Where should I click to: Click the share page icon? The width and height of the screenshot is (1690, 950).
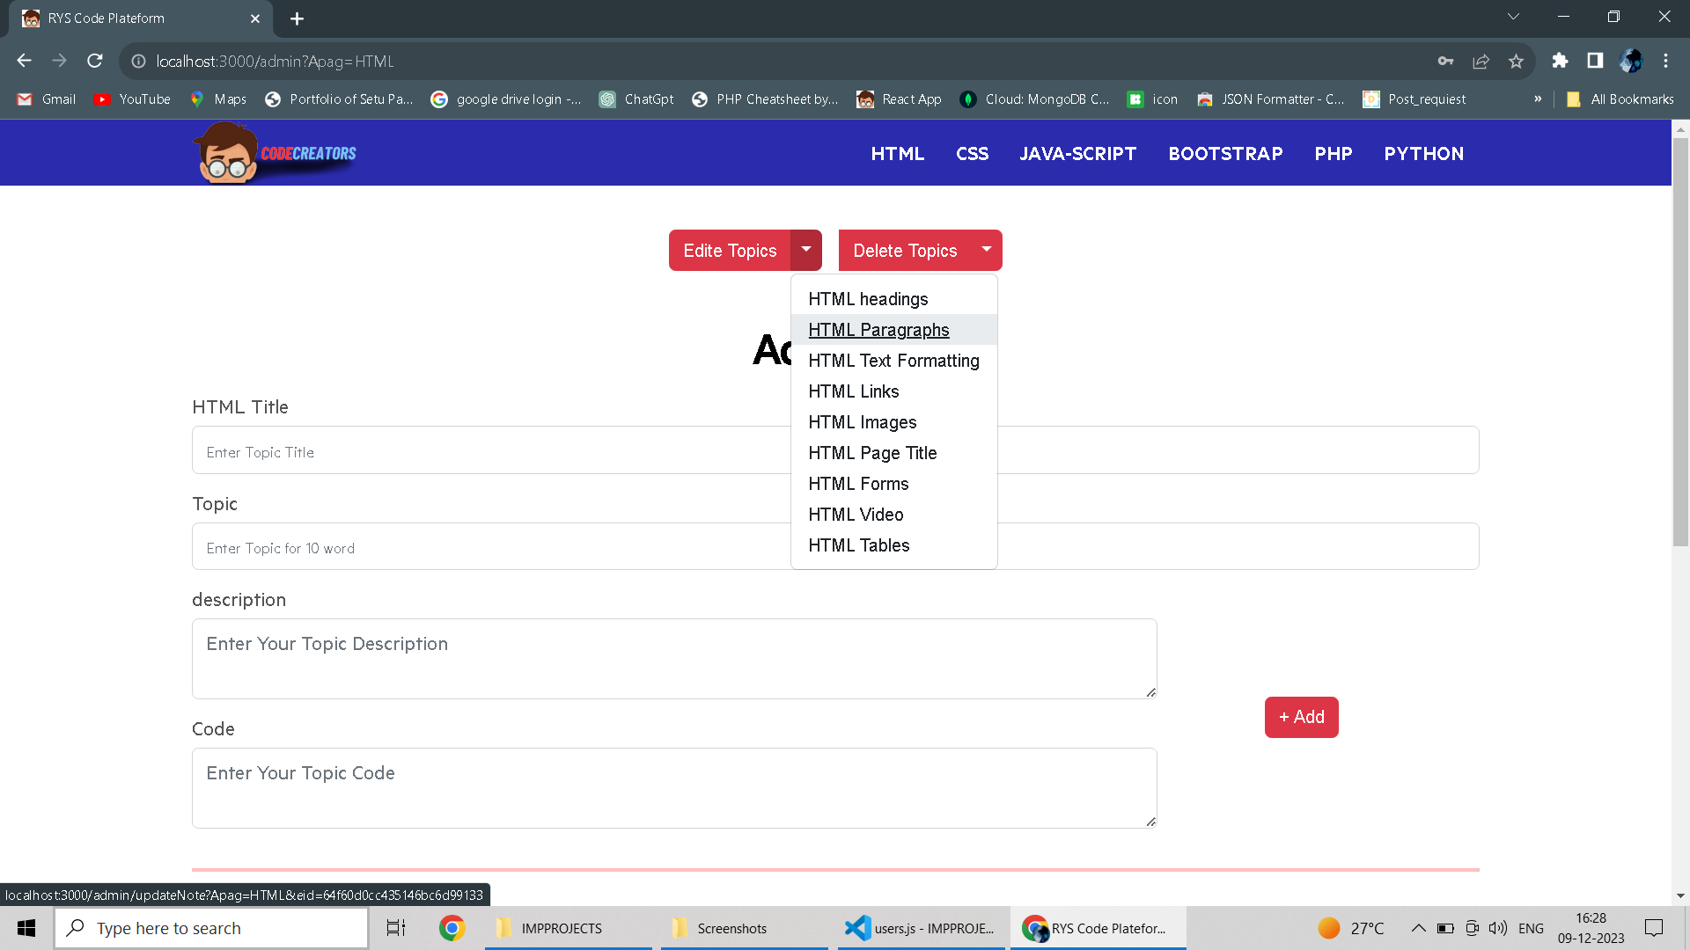1481,61
